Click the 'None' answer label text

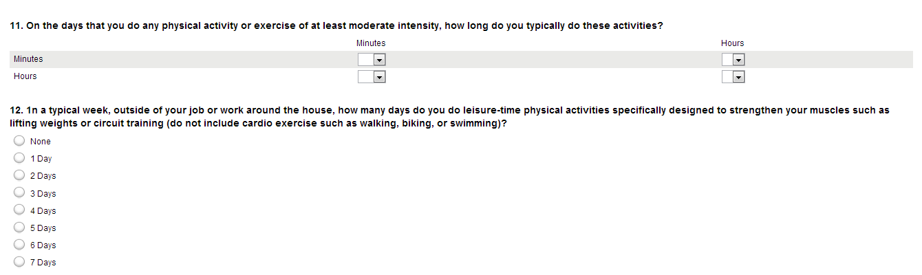[x=41, y=142]
